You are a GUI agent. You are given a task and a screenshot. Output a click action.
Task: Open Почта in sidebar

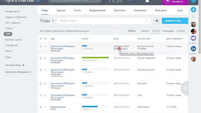click(9, 51)
